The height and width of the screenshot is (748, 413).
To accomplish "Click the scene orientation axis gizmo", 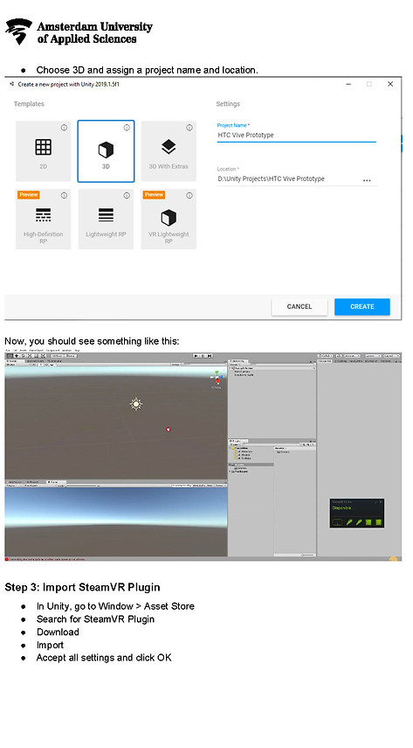I will click(x=217, y=378).
